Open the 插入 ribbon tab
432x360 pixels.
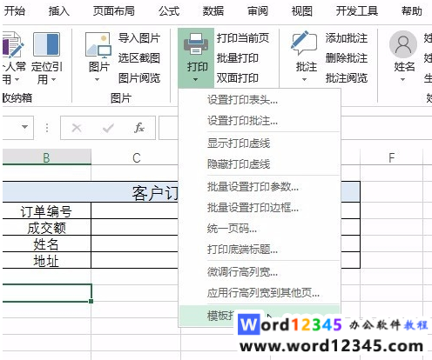pyautogui.click(x=59, y=11)
